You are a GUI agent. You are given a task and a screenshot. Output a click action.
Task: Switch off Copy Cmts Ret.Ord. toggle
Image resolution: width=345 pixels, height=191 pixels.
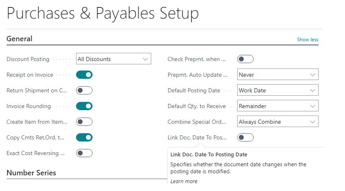pos(84,137)
